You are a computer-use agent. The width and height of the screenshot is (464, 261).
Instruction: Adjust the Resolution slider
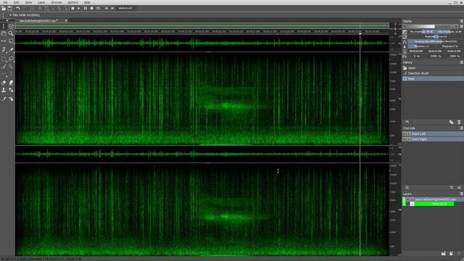point(421,46)
